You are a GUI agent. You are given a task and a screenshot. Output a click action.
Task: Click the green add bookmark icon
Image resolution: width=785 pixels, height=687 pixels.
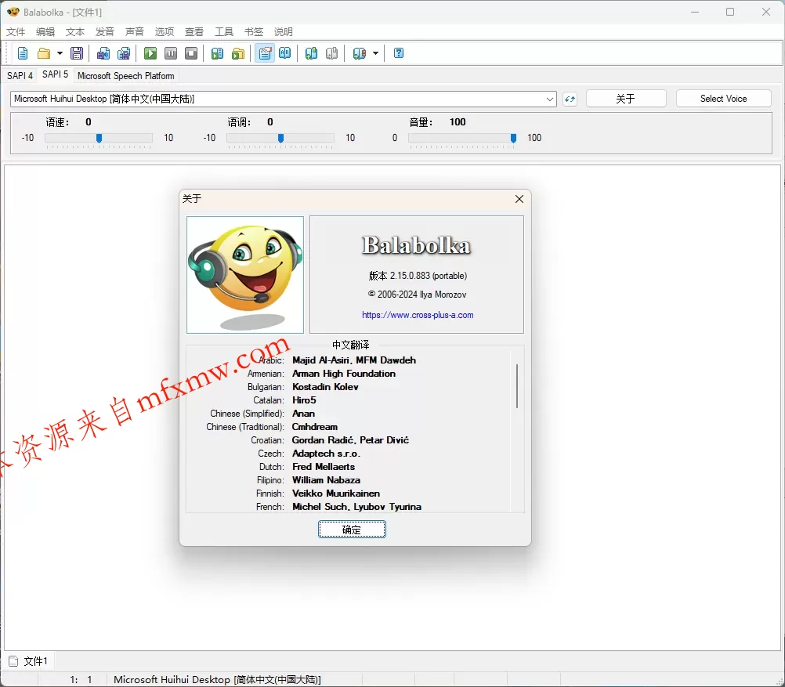pos(311,53)
